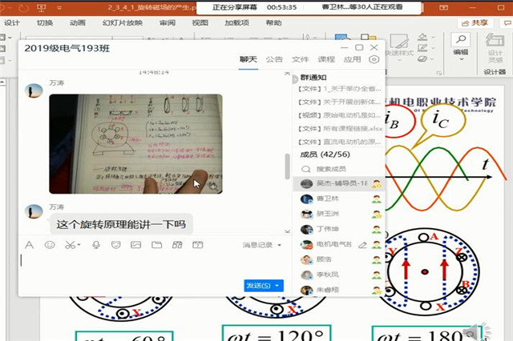Screen dimensions: 513x341
Task: Select the scissors screenshot tool
Action: click(x=70, y=245)
